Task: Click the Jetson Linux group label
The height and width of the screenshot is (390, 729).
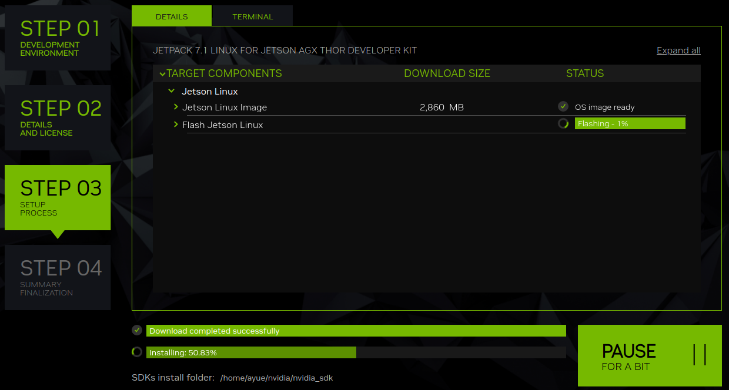Action: coord(210,92)
